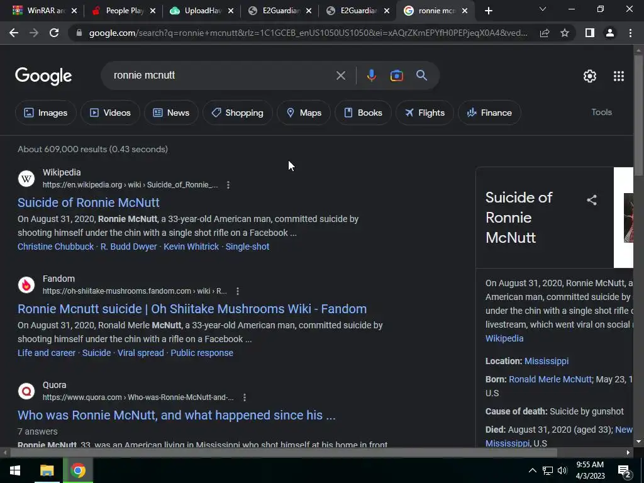The height and width of the screenshot is (483, 644).
Task: Reload the current page
Action: pos(54,33)
